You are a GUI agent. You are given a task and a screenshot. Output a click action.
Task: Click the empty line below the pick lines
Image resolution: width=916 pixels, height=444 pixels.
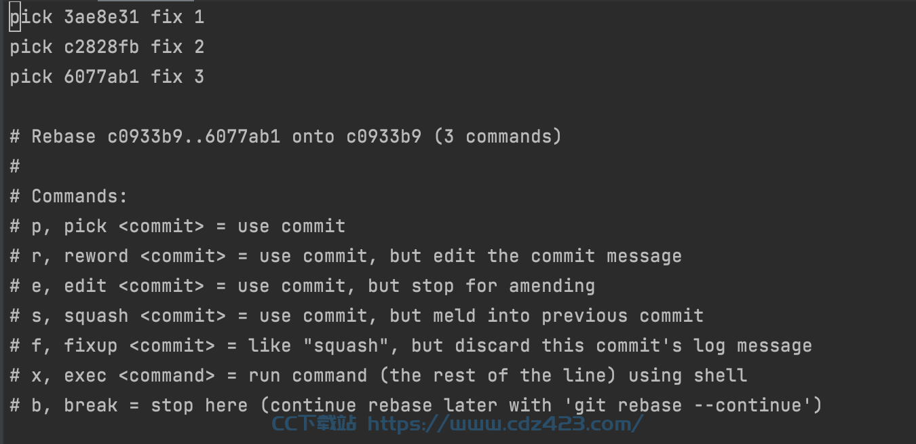click(458, 107)
